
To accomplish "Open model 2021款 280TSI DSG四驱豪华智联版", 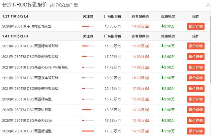I will coord(30,89).
